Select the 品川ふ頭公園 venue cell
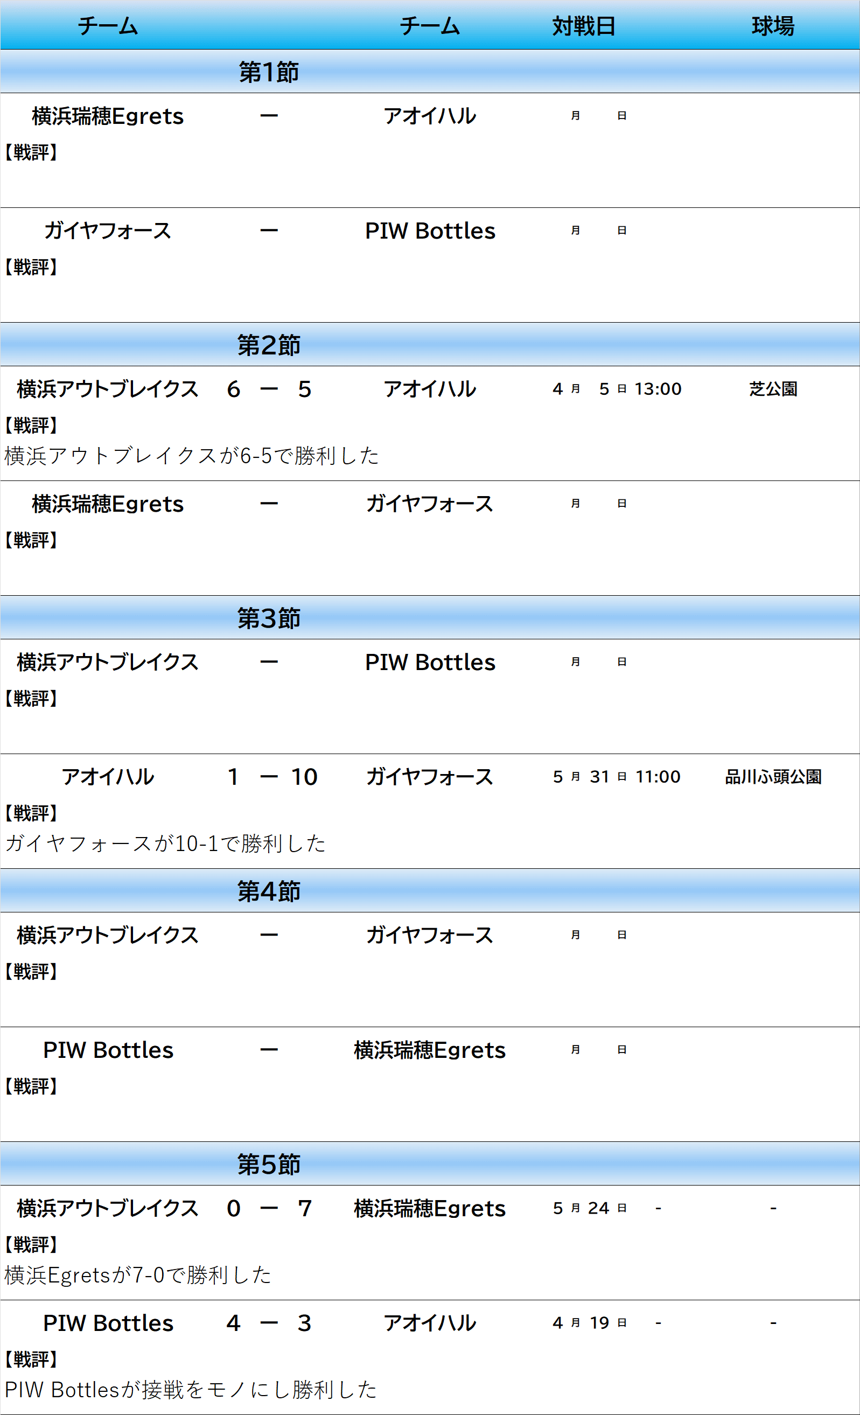 773,776
